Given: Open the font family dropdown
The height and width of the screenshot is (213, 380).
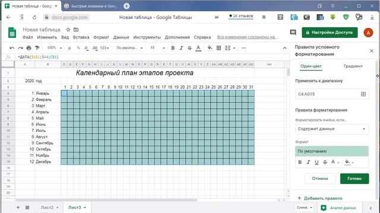Looking at the screenshot, I should click(x=129, y=48).
